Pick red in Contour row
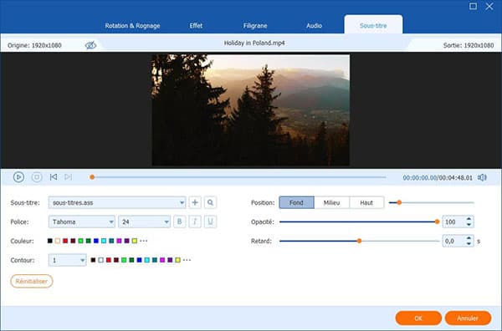The height and width of the screenshot is (331, 502). pyautogui.click(x=109, y=260)
